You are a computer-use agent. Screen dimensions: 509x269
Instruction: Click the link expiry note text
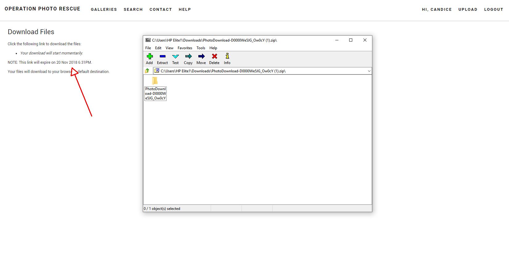coord(50,62)
